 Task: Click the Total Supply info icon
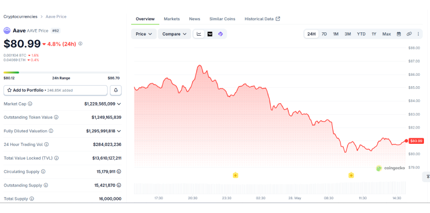[31, 199]
